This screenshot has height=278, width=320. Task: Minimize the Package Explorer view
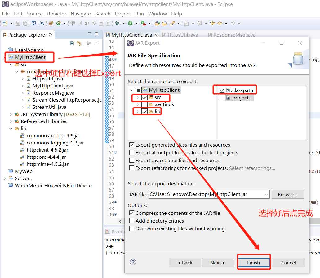point(89,33)
